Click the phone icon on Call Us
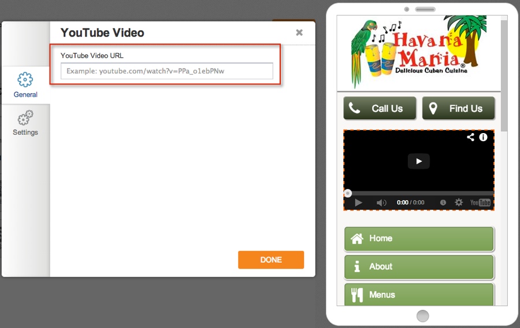 (x=355, y=108)
